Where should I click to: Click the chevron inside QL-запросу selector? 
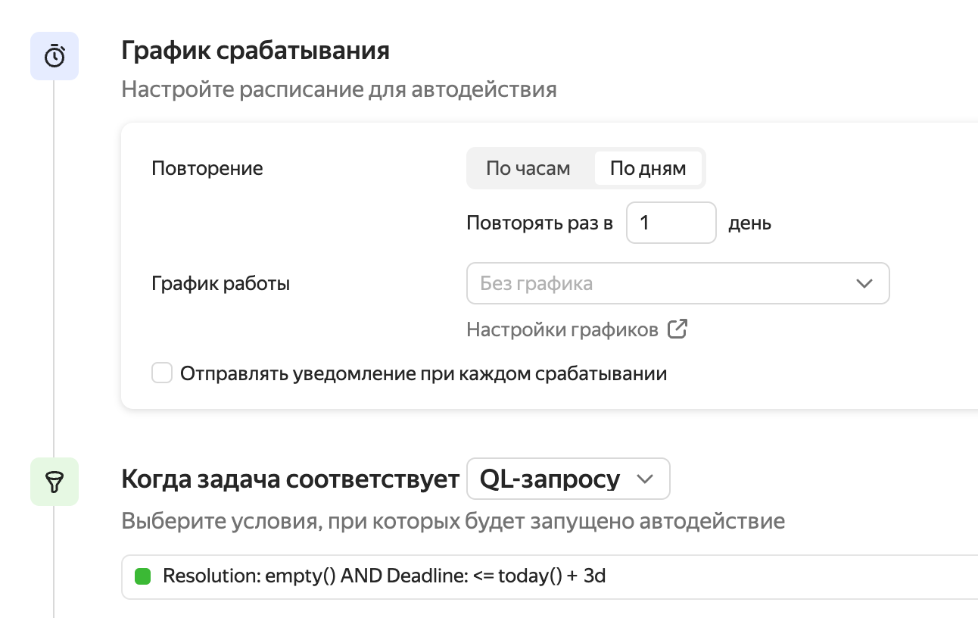coord(645,479)
